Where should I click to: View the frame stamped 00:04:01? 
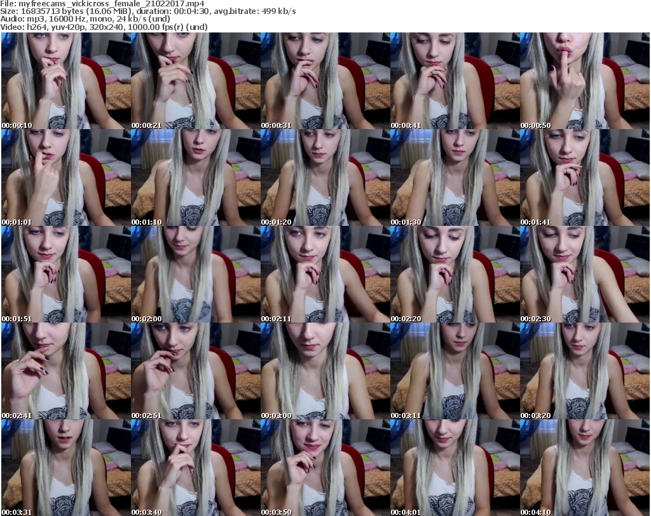click(x=455, y=468)
